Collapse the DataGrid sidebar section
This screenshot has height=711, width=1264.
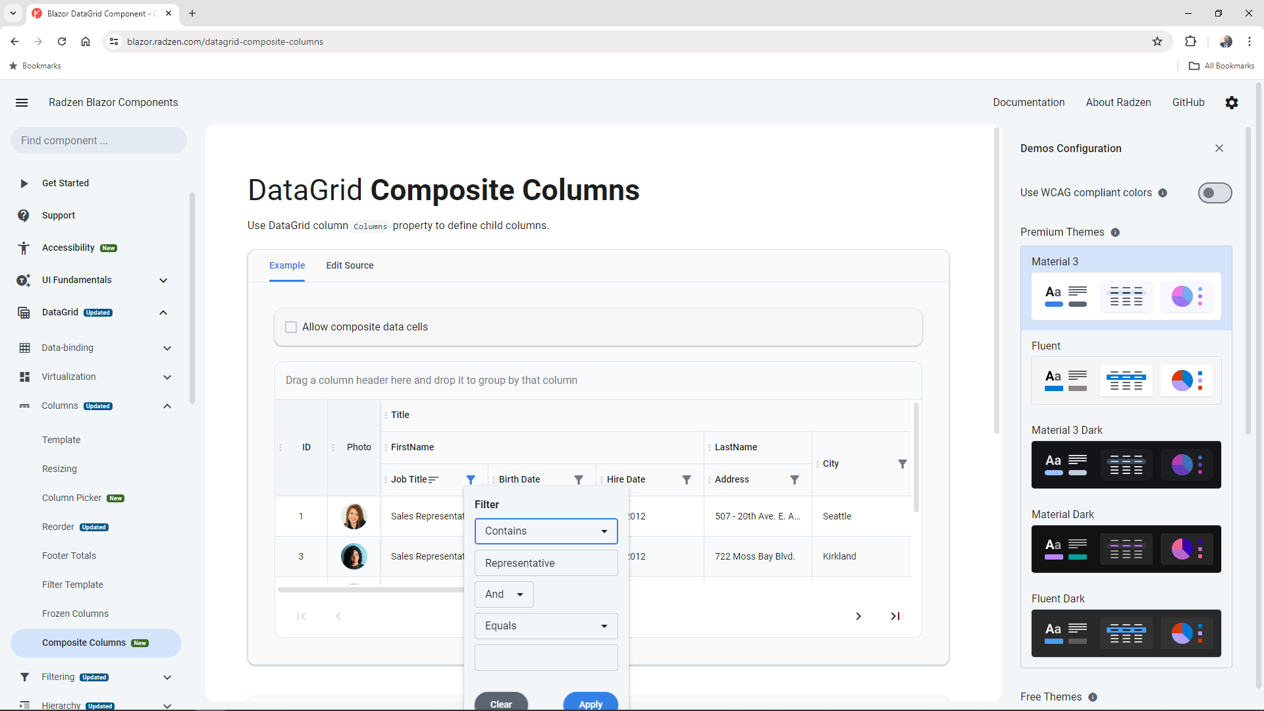point(163,313)
